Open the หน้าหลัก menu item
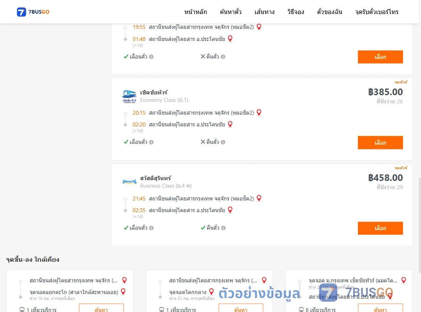Image resolution: width=421 pixels, height=312 pixels. pyautogui.click(x=195, y=12)
